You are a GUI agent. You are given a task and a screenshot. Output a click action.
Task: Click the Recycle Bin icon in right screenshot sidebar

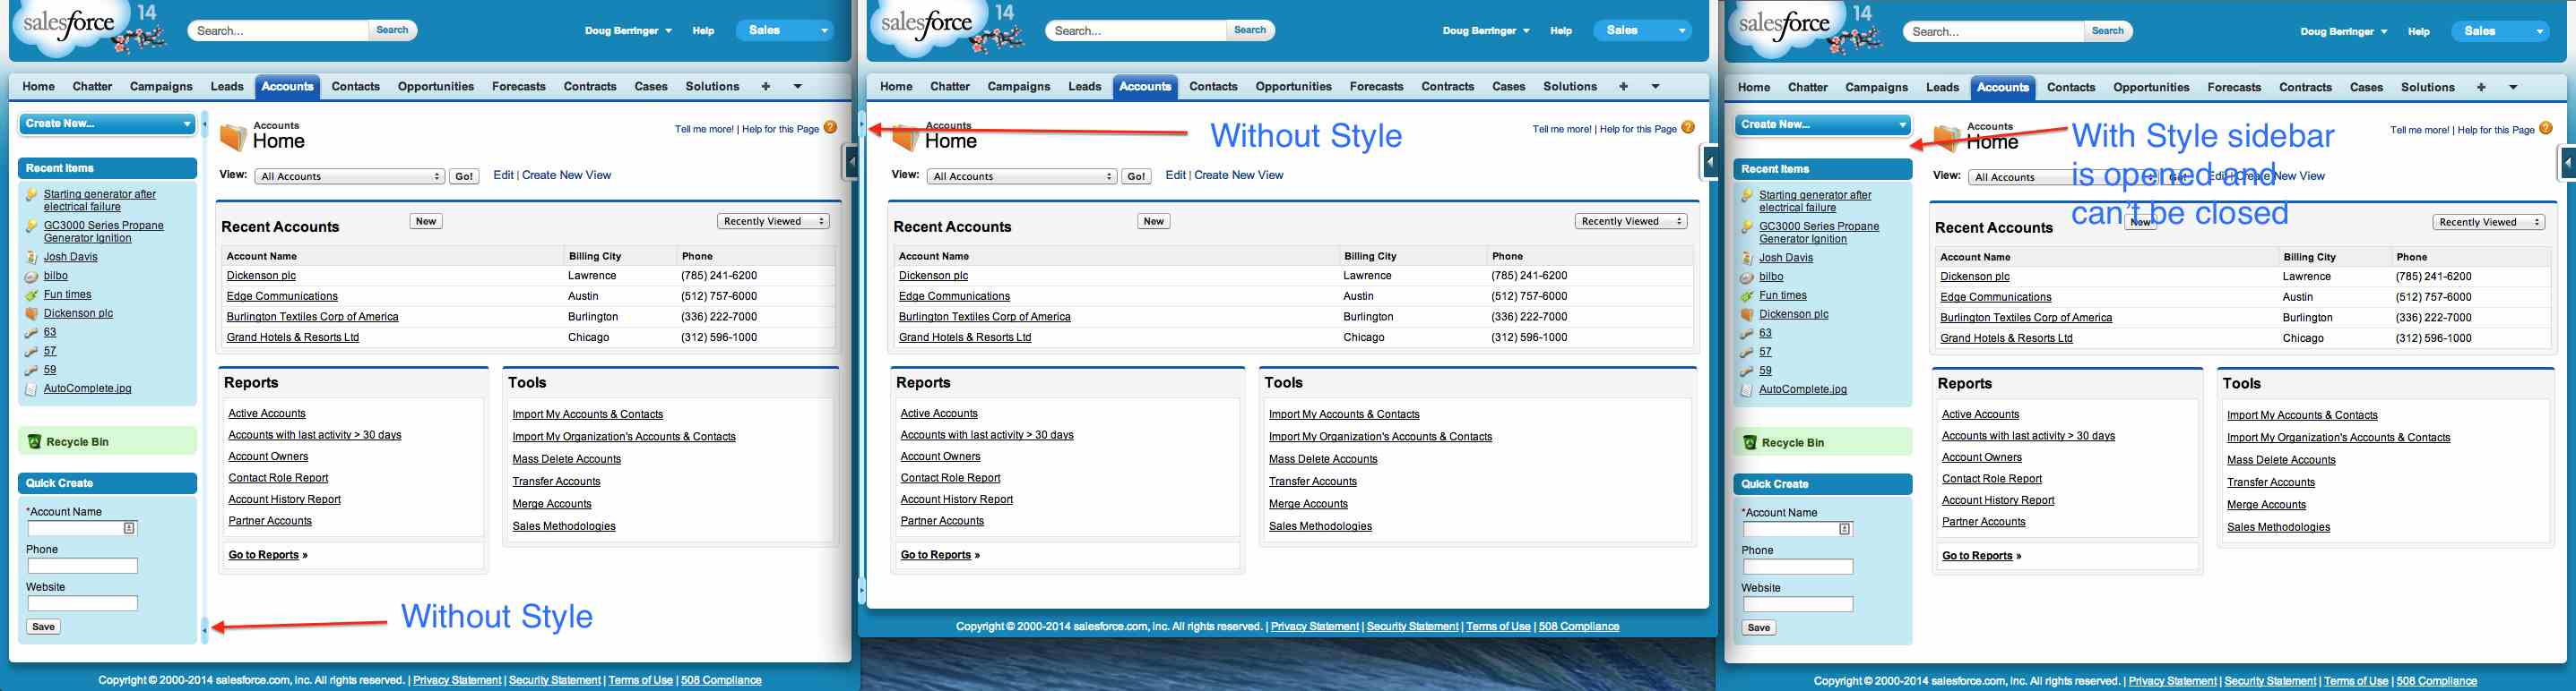point(1750,442)
